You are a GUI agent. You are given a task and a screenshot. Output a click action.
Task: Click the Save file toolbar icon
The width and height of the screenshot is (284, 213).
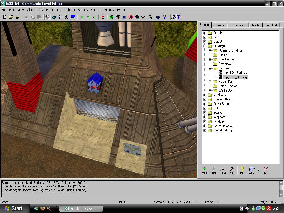17,17
